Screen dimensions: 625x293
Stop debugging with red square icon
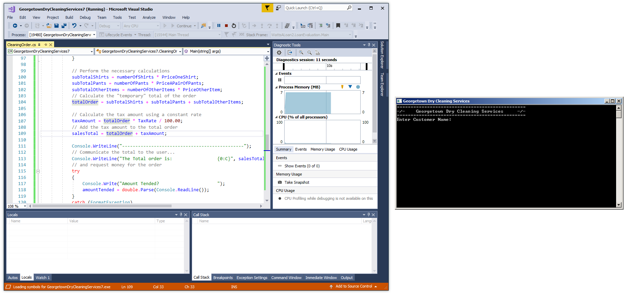pyautogui.click(x=226, y=26)
